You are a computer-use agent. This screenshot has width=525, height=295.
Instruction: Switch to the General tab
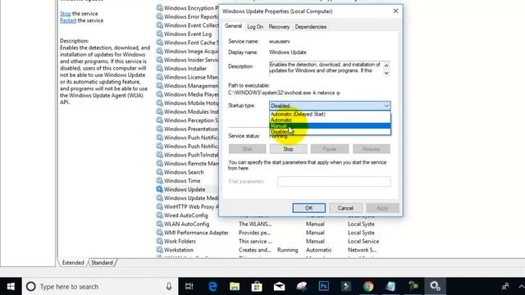[233, 26]
